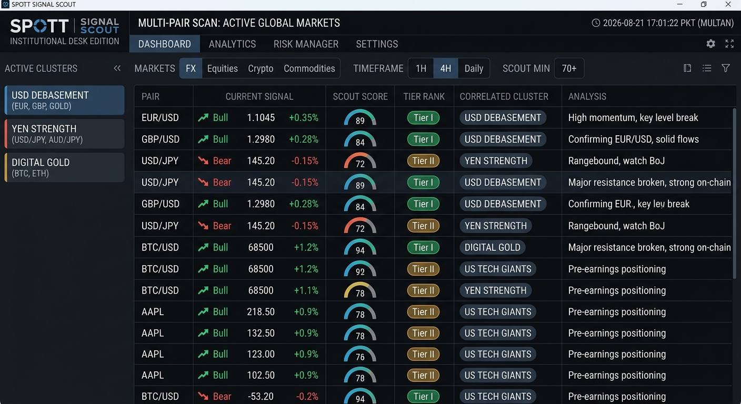Image resolution: width=741 pixels, height=404 pixels.
Task: Click the Correlated Cluster column header
Action: tap(504, 96)
